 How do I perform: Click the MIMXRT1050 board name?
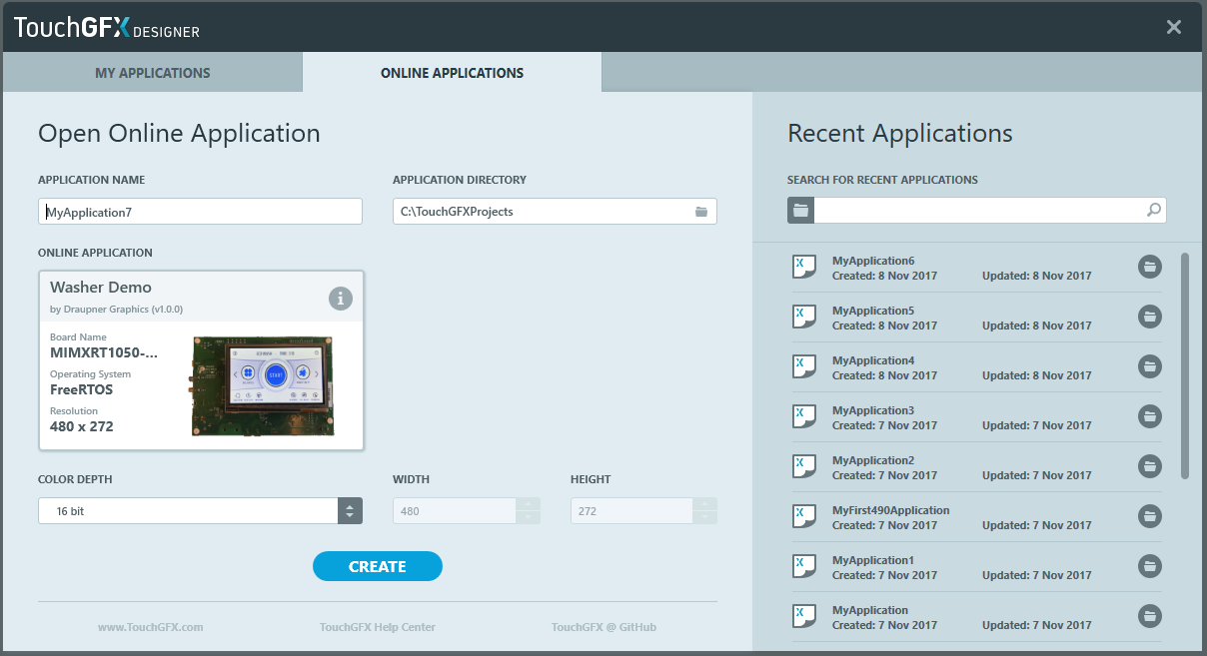[104, 352]
